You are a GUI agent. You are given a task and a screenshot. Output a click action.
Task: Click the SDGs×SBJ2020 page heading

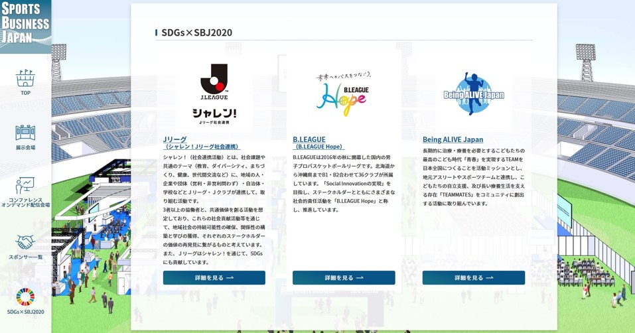197,33
